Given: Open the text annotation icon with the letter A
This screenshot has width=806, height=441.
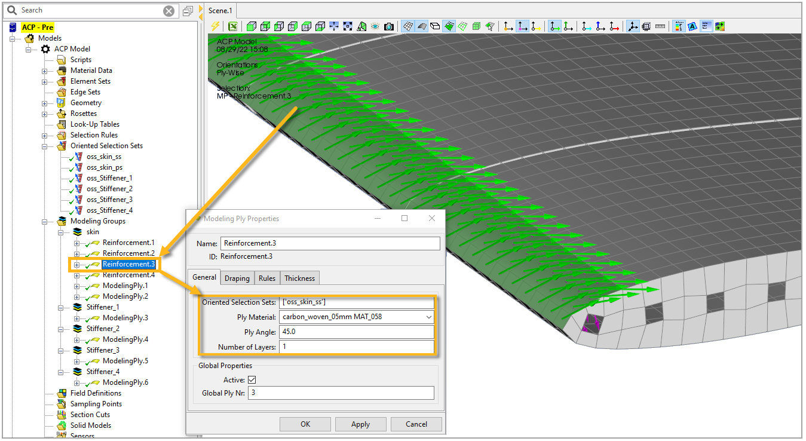Looking at the screenshot, I should [692, 26].
